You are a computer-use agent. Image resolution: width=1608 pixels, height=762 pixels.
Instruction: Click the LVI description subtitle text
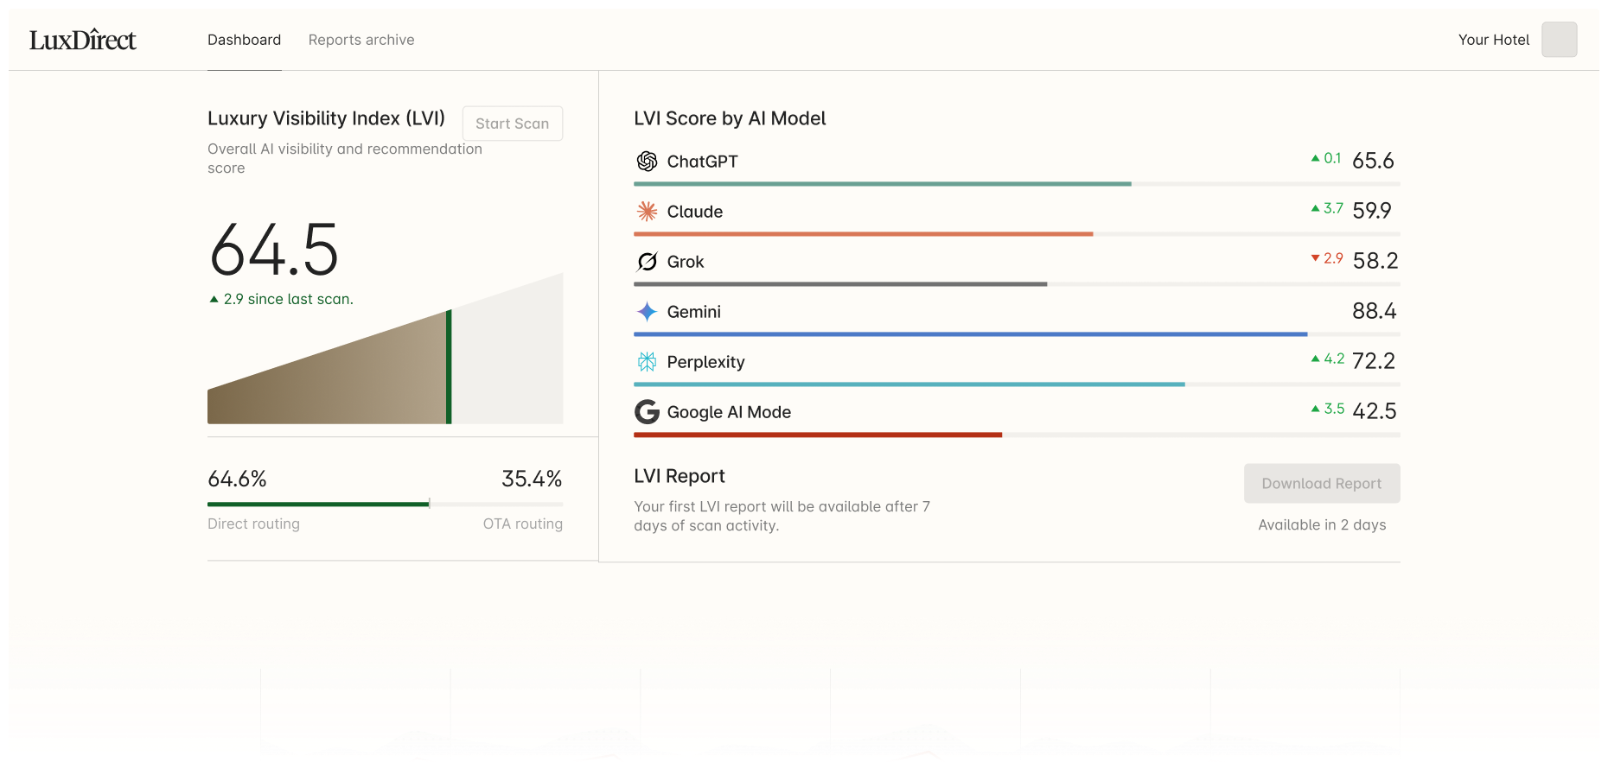[x=345, y=158]
